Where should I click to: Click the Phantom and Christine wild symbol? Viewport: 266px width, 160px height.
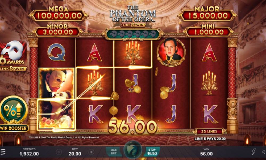coord(56,98)
